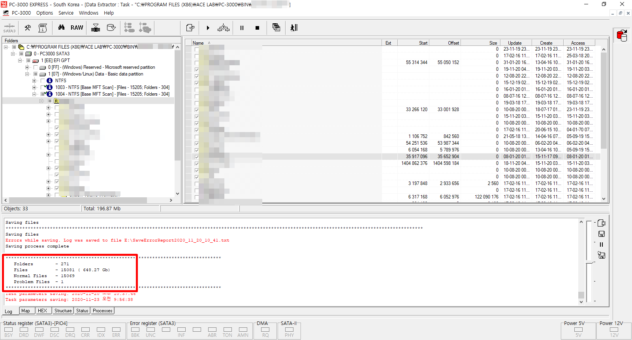Screen dimensions: 632x340
Task: Click the greyed tree with disks icon
Action: (129, 28)
